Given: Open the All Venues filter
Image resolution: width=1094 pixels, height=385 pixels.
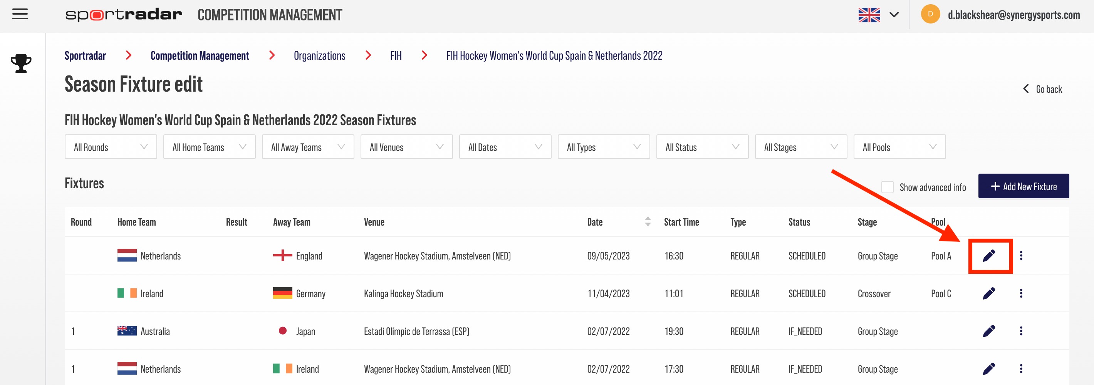Looking at the screenshot, I should coord(406,147).
